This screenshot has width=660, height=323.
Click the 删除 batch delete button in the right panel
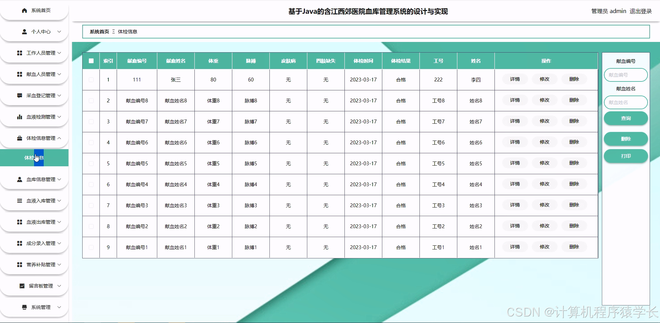(x=626, y=139)
